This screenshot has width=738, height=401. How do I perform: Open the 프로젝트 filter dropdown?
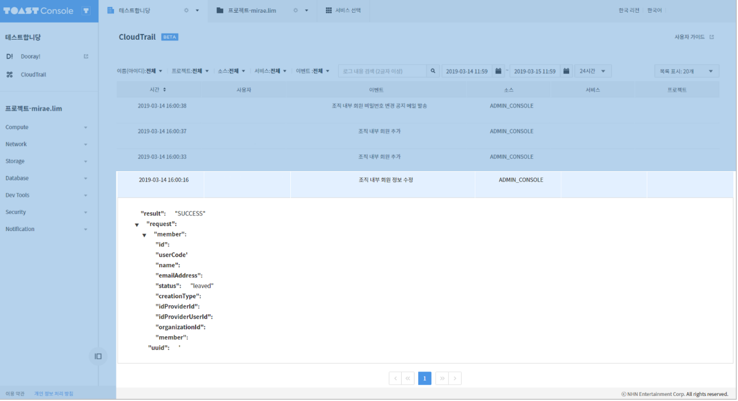[190, 71]
